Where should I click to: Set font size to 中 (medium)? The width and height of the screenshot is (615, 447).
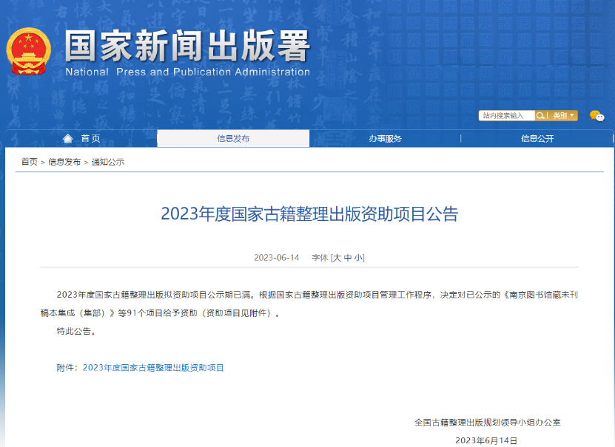pos(348,258)
